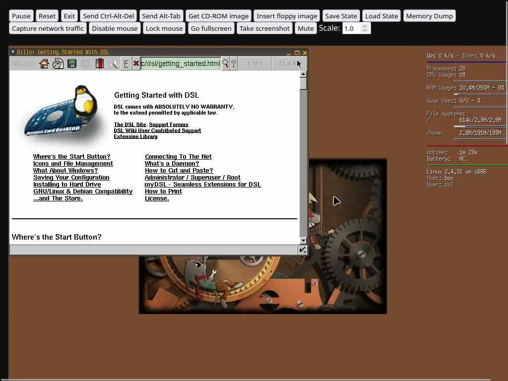Click the Dillo vertical scrollbar thumb
This screenshot has width=508, height=381.
coord(303,83)
